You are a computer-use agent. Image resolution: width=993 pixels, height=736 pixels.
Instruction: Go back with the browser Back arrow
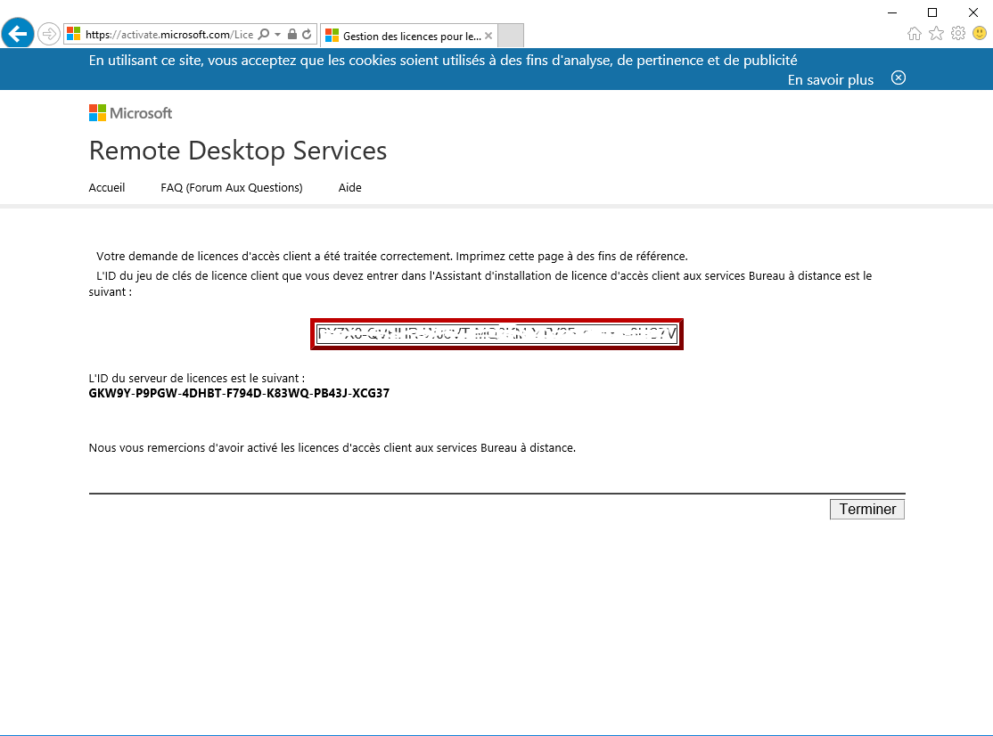tap(18, 33)
